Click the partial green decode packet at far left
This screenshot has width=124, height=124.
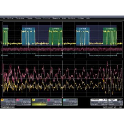[5, 36]
